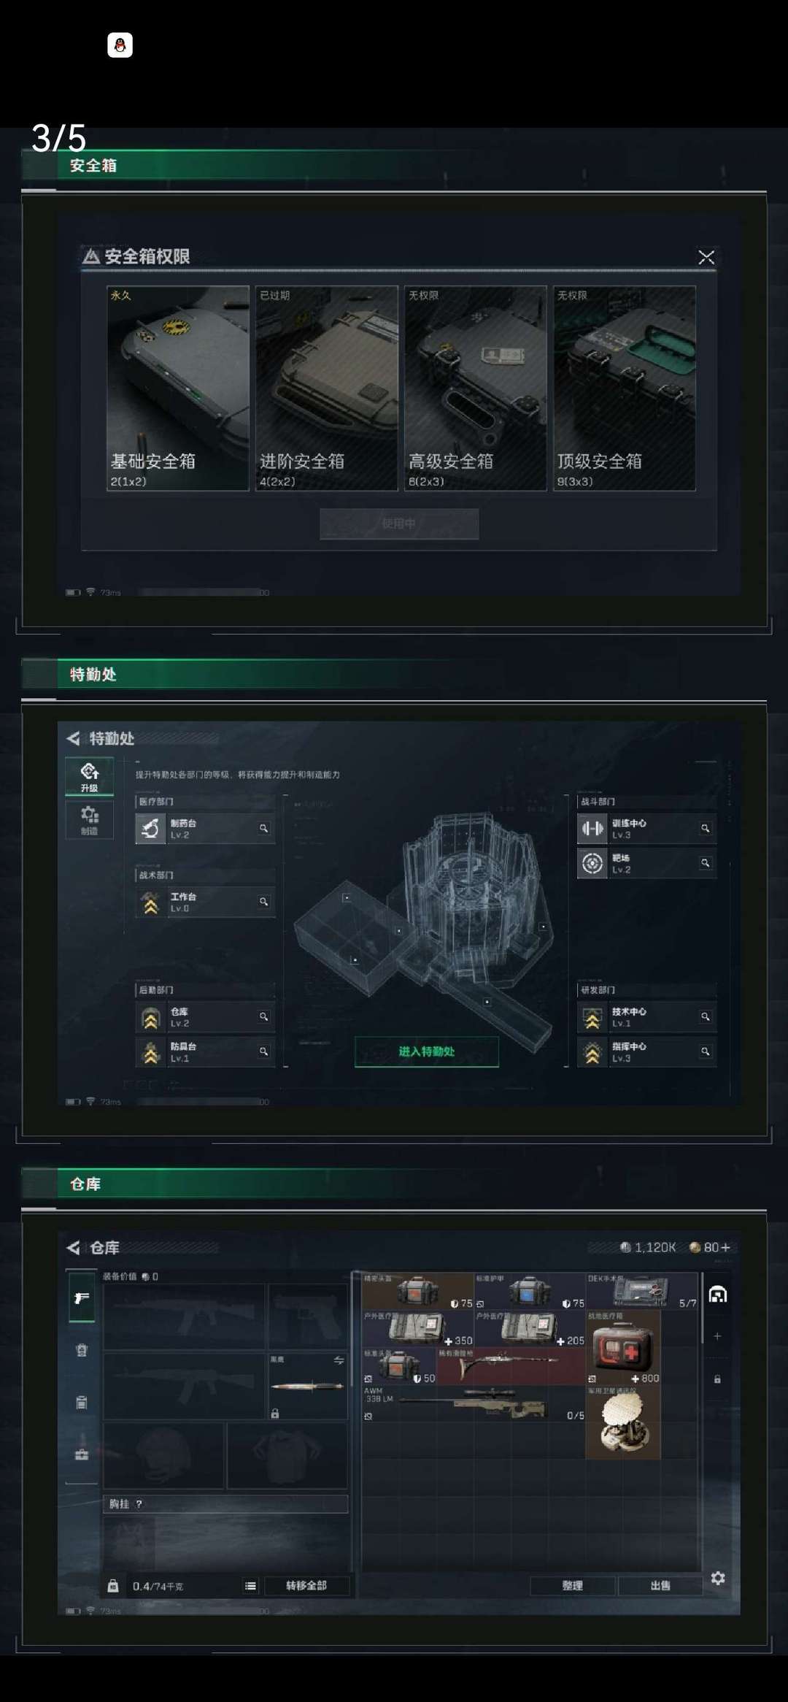The height and width of the screenshot is (1702, 788).
Task: Click the warehouse container icon beside item grid
Action: [x=718, y=1295]
